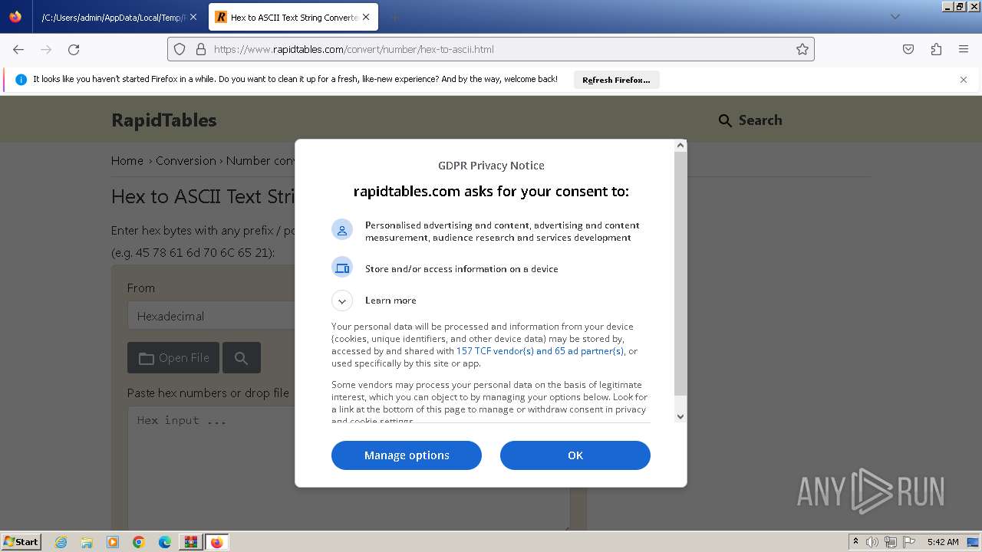
Task: Launch Microsoft Edge from taskbar
Action: [x=165, y=542]
